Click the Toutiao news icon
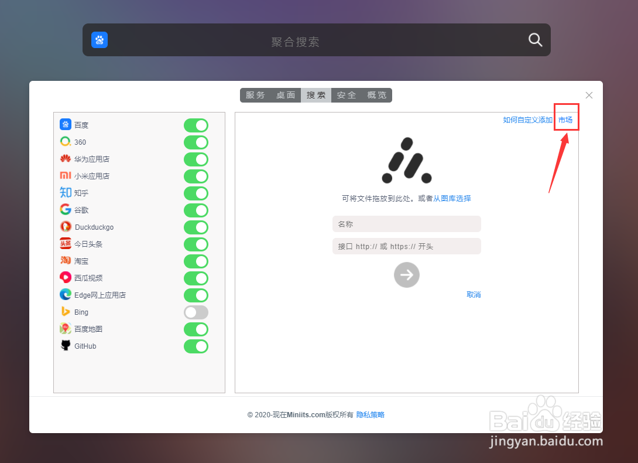638x463 pixels. (x=66, y=243)
